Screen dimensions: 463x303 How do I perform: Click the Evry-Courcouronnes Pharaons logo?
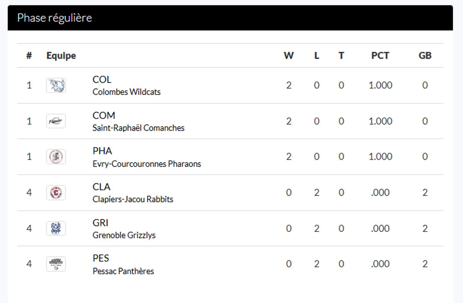click(56, 157)
